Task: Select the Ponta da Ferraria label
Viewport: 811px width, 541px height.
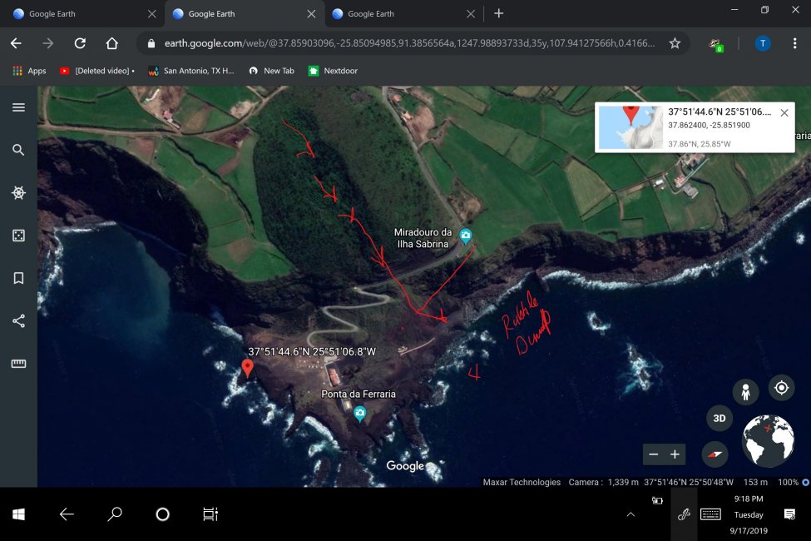Action: (x=359, y=394)
